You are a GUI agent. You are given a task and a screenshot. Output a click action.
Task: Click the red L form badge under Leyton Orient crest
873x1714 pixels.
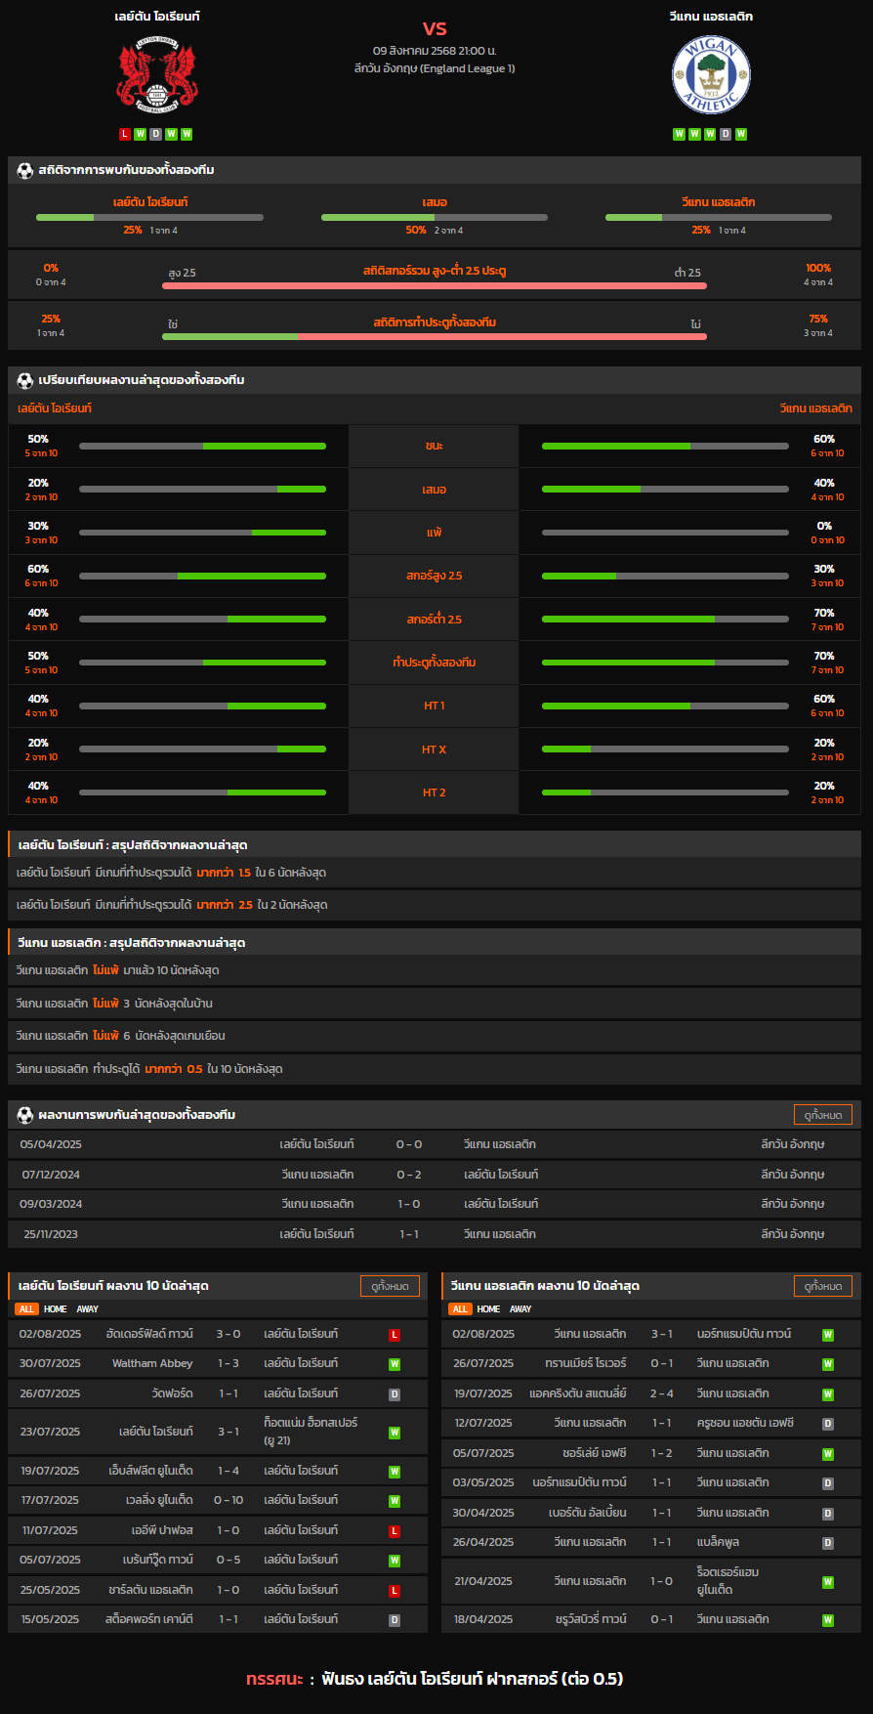(x=125, y=134)
